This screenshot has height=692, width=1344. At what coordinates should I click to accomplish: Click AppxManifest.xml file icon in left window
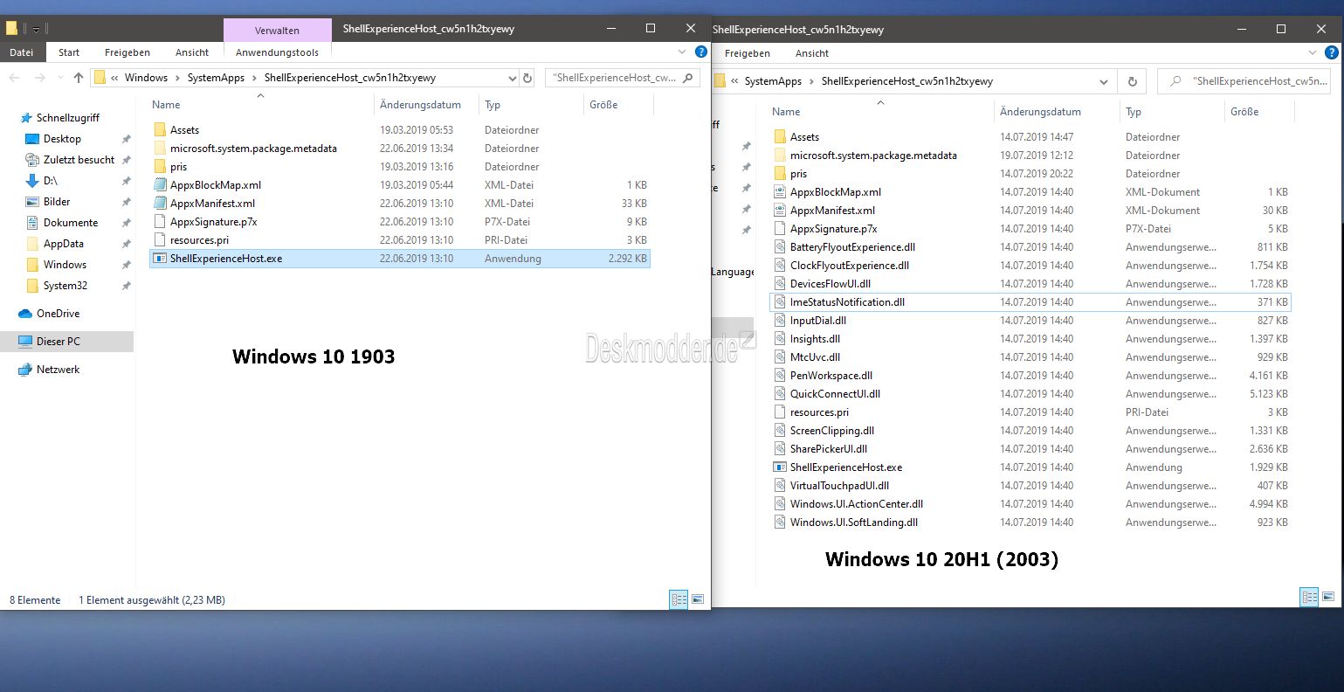tap(159, 203)
